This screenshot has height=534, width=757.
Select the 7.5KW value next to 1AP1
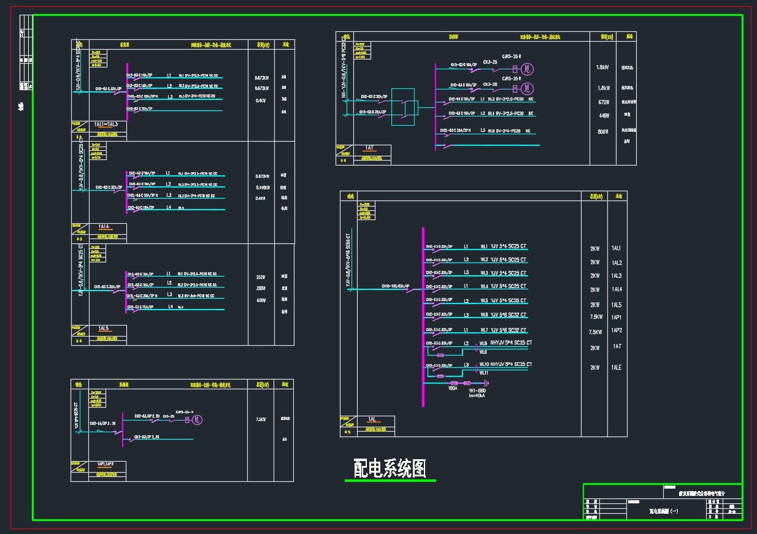click(x=595, y=317)
